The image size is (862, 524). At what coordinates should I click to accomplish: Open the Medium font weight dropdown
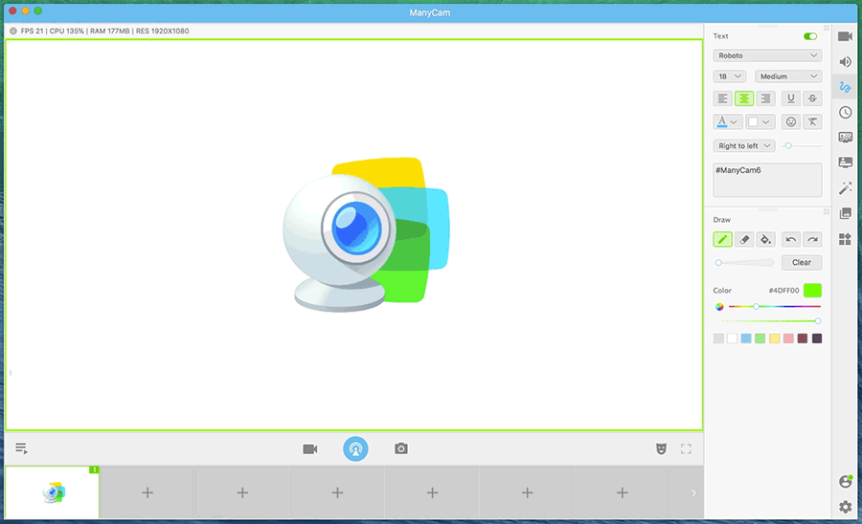click(788, 76)
